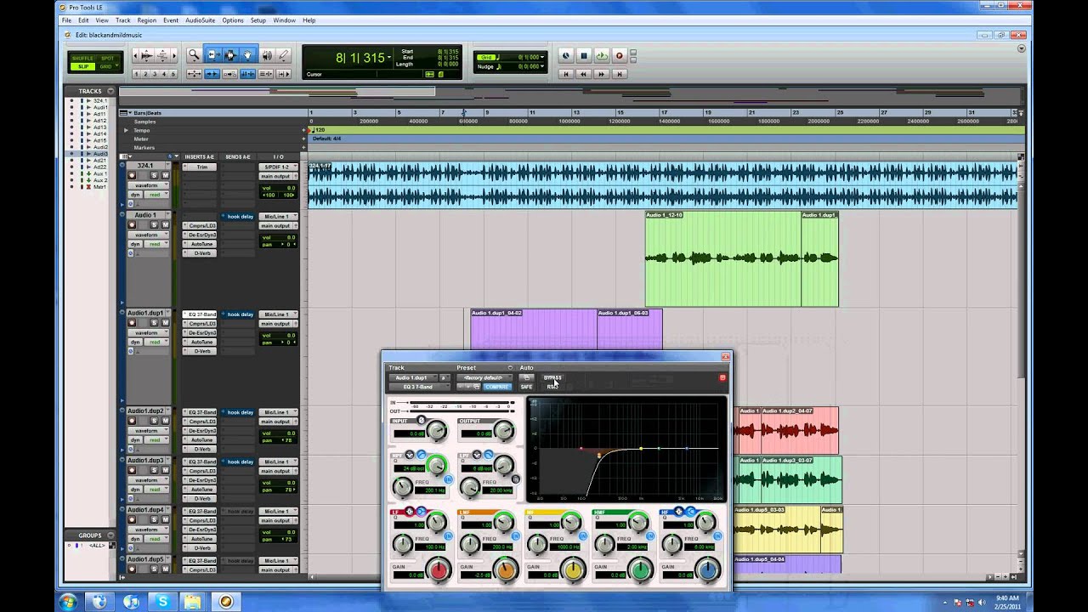The width and height of the screenshot is (1088, 612).
Task: Open plugin Preset settings menu arrow
Action: point(510,368)
